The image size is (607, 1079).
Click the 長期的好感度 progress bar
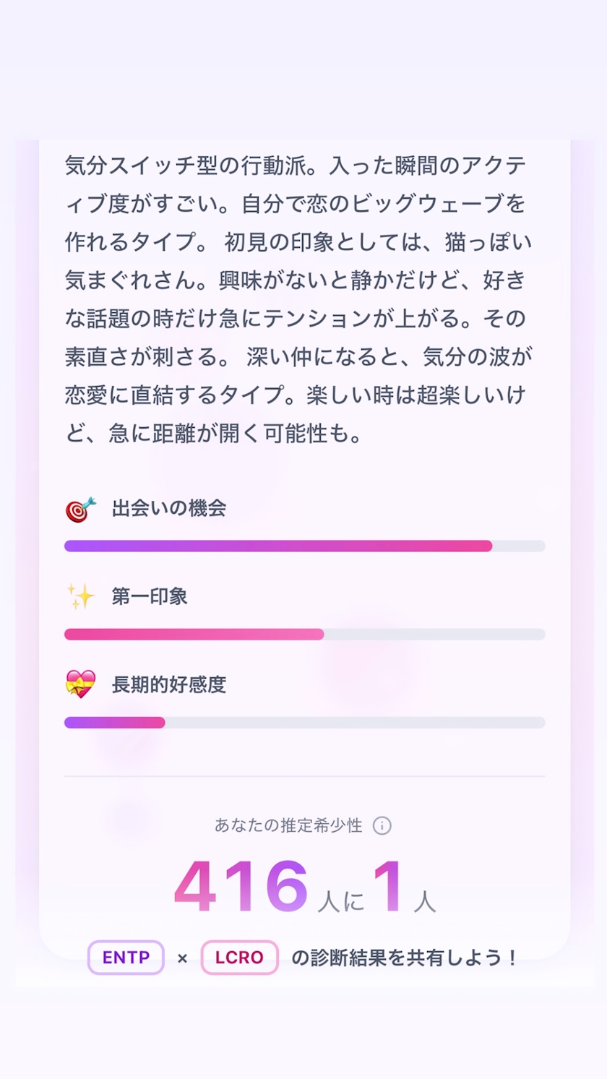click(x=304, y=722)
